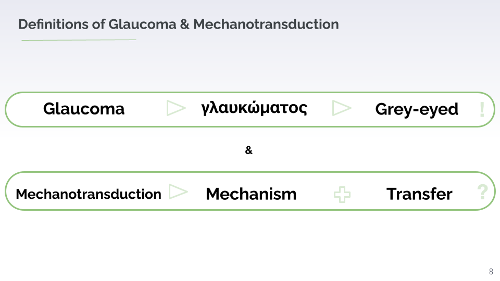Select the Mechanism text

coord(251,194)
